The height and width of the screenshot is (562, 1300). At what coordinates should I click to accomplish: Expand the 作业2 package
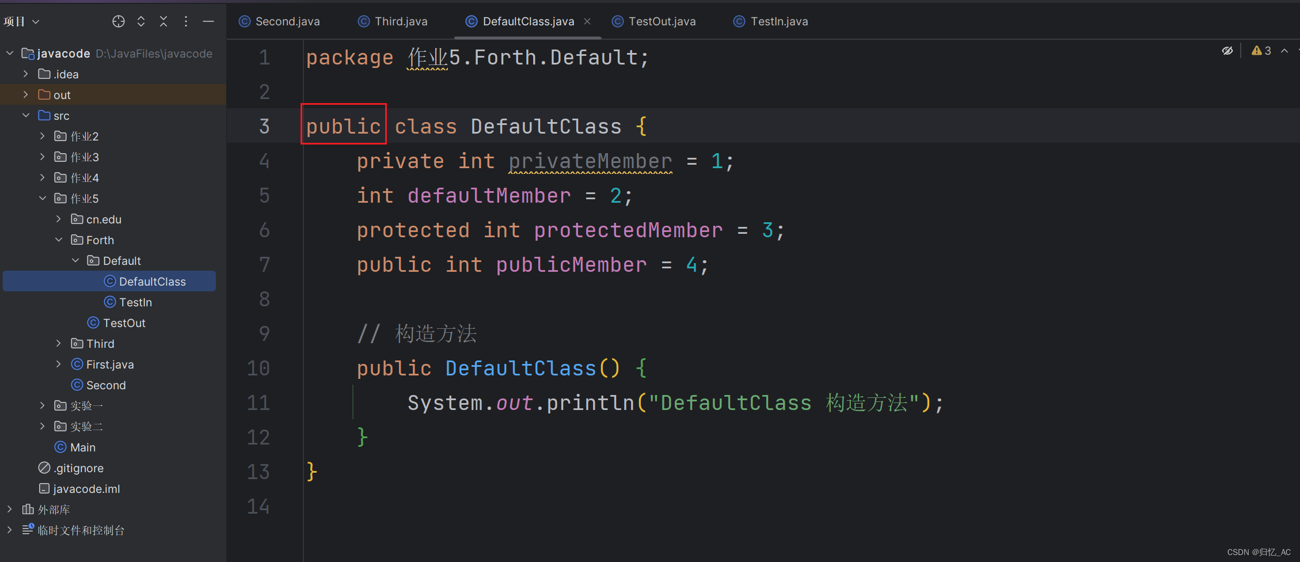[x=42, y=136]
